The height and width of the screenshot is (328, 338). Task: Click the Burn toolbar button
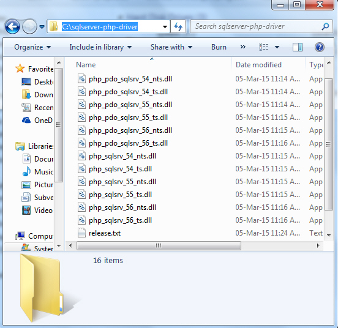click(219, 47)
